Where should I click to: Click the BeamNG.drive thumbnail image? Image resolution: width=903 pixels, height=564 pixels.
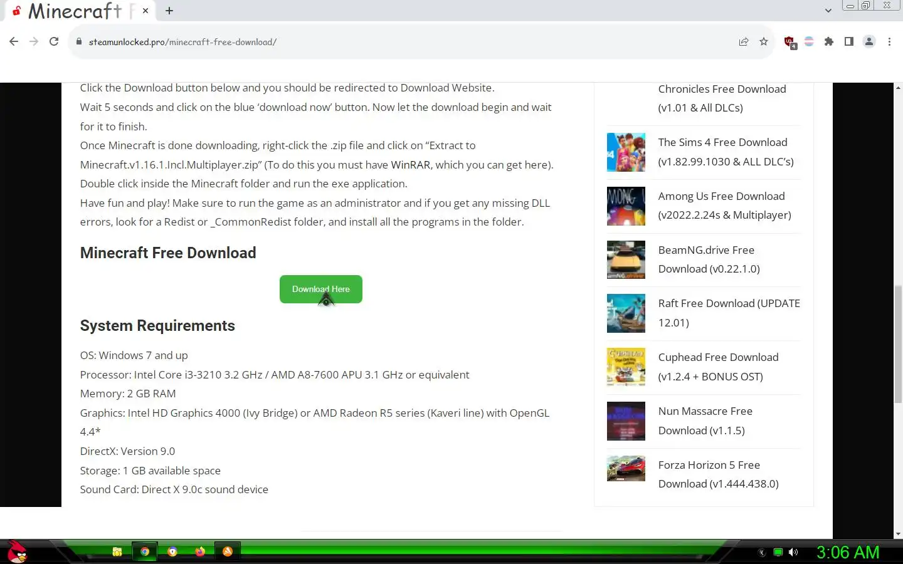tap(626, 259)
